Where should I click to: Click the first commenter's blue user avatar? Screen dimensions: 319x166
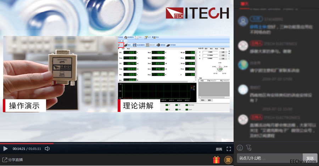(x=243, y=22)
